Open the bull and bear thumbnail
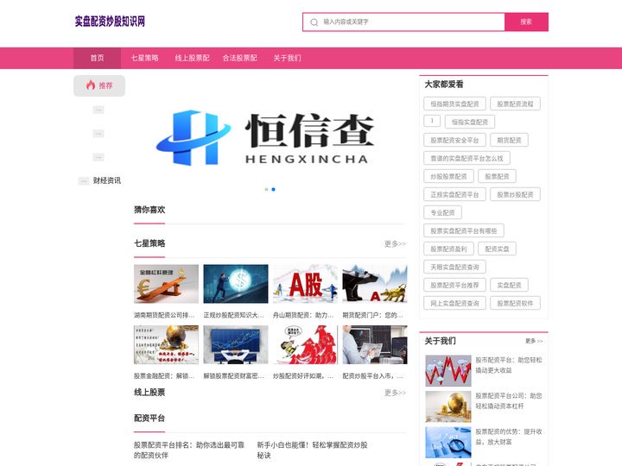The width and height of the screenshot is (622, 466). [x=375, y=284]
